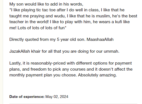Click the review card's left border edge

click(3, 52)
